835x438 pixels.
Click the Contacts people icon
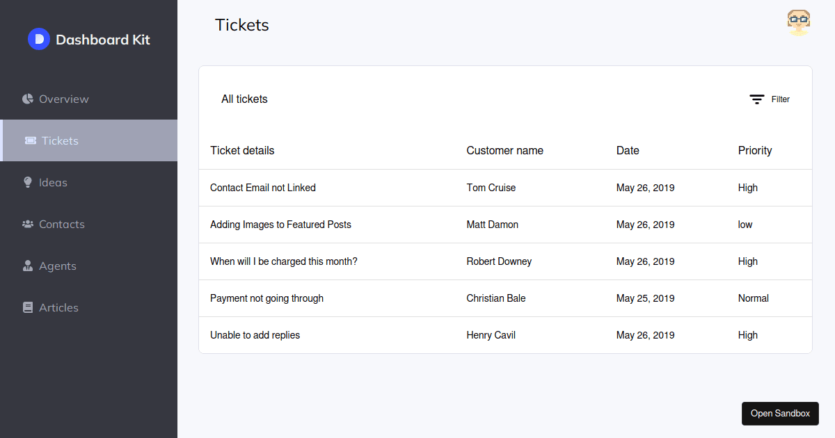point(28,224)
